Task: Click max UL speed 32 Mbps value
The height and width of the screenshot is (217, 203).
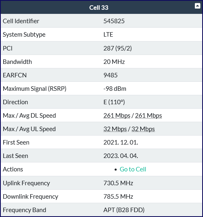Action: point(115,129)
